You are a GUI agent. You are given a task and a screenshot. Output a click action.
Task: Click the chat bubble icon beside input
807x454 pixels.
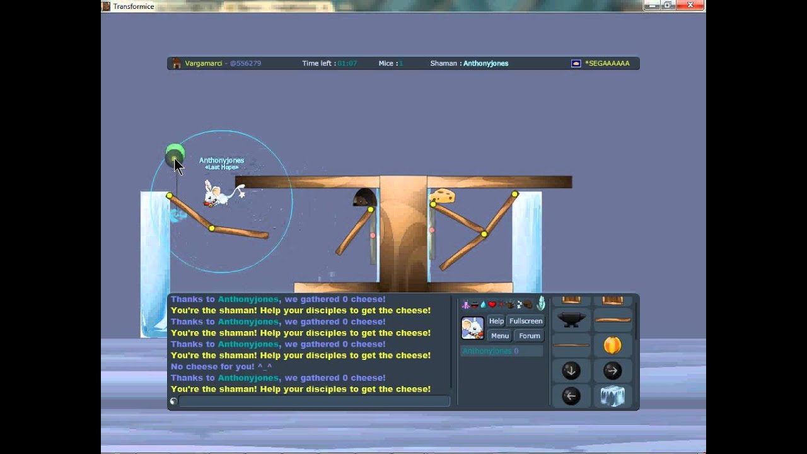pos(173,401)
